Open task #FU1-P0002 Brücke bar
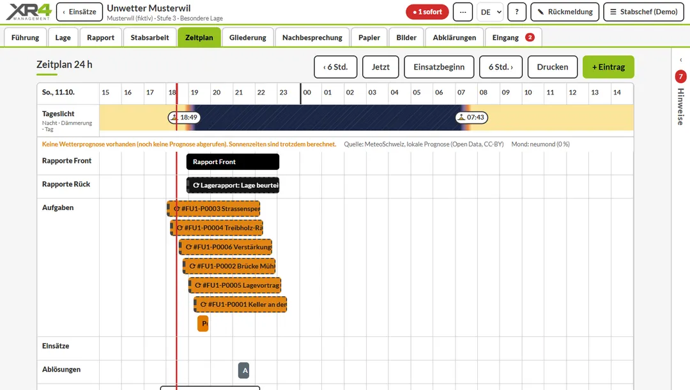690x390 pixels. point(229,266)
